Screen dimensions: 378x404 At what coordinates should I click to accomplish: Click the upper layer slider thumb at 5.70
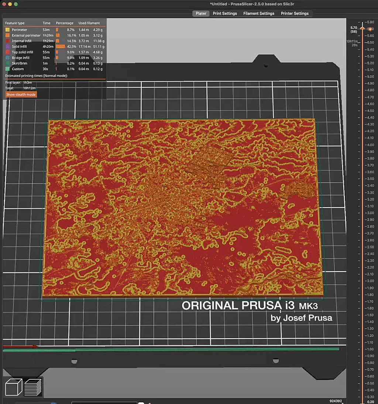[362, 28]
